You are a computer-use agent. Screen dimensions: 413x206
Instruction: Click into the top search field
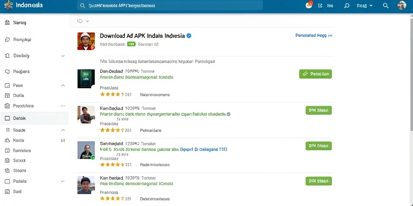[170, 6]
